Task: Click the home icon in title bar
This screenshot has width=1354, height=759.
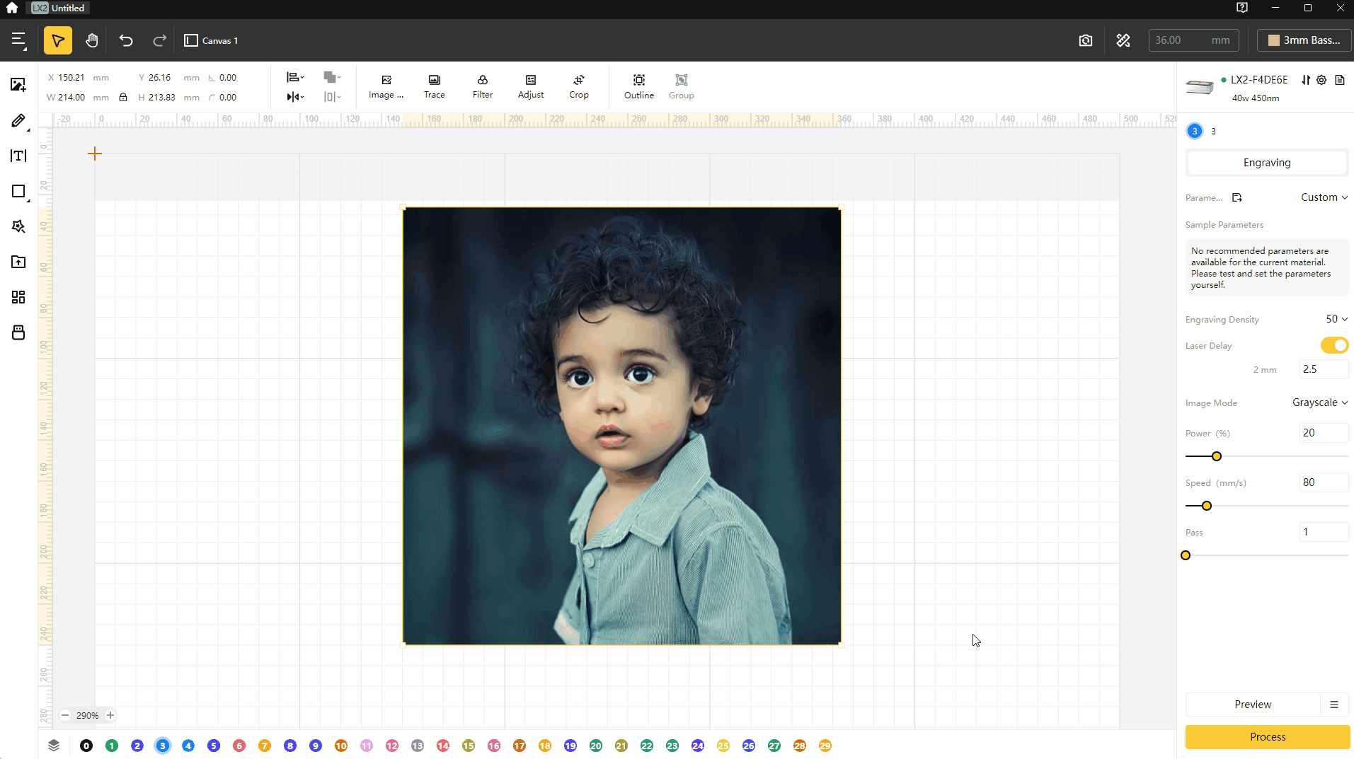Action: click(12, 8)
